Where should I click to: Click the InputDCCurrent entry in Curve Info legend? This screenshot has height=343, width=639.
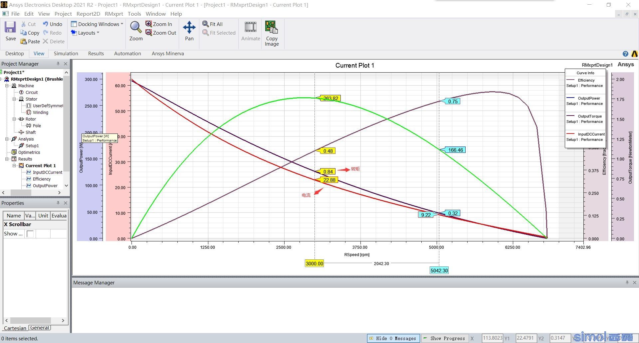coord(585,137)
